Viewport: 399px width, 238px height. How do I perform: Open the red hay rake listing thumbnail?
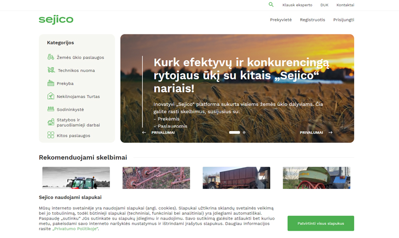coord(156,178)
